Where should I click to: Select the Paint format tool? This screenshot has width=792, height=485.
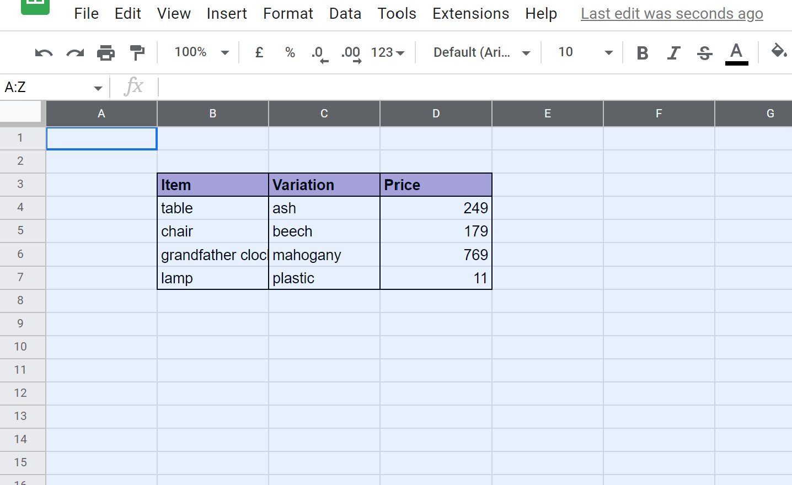[137, 52]
